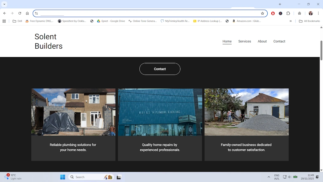Click the Contact button on the page

click(x=160, y=69)
